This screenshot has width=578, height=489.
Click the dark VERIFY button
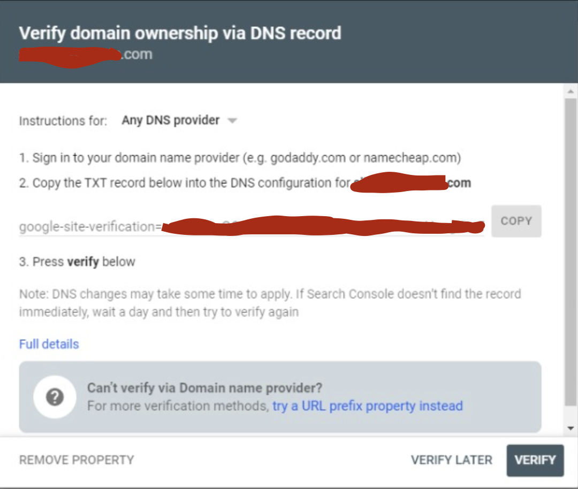click(x=535, y=460)
